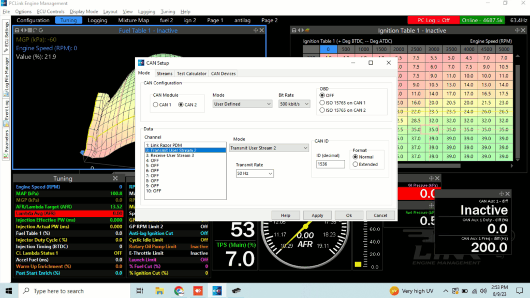Click the lock icon in Ignition Table 1 header
This screenshot has width=530, height=298.
point(294,31)
